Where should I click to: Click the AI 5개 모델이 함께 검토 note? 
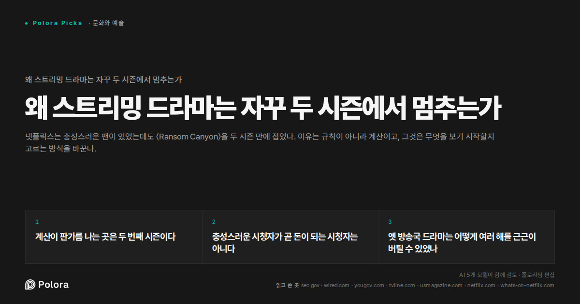(x=507, y=275)
